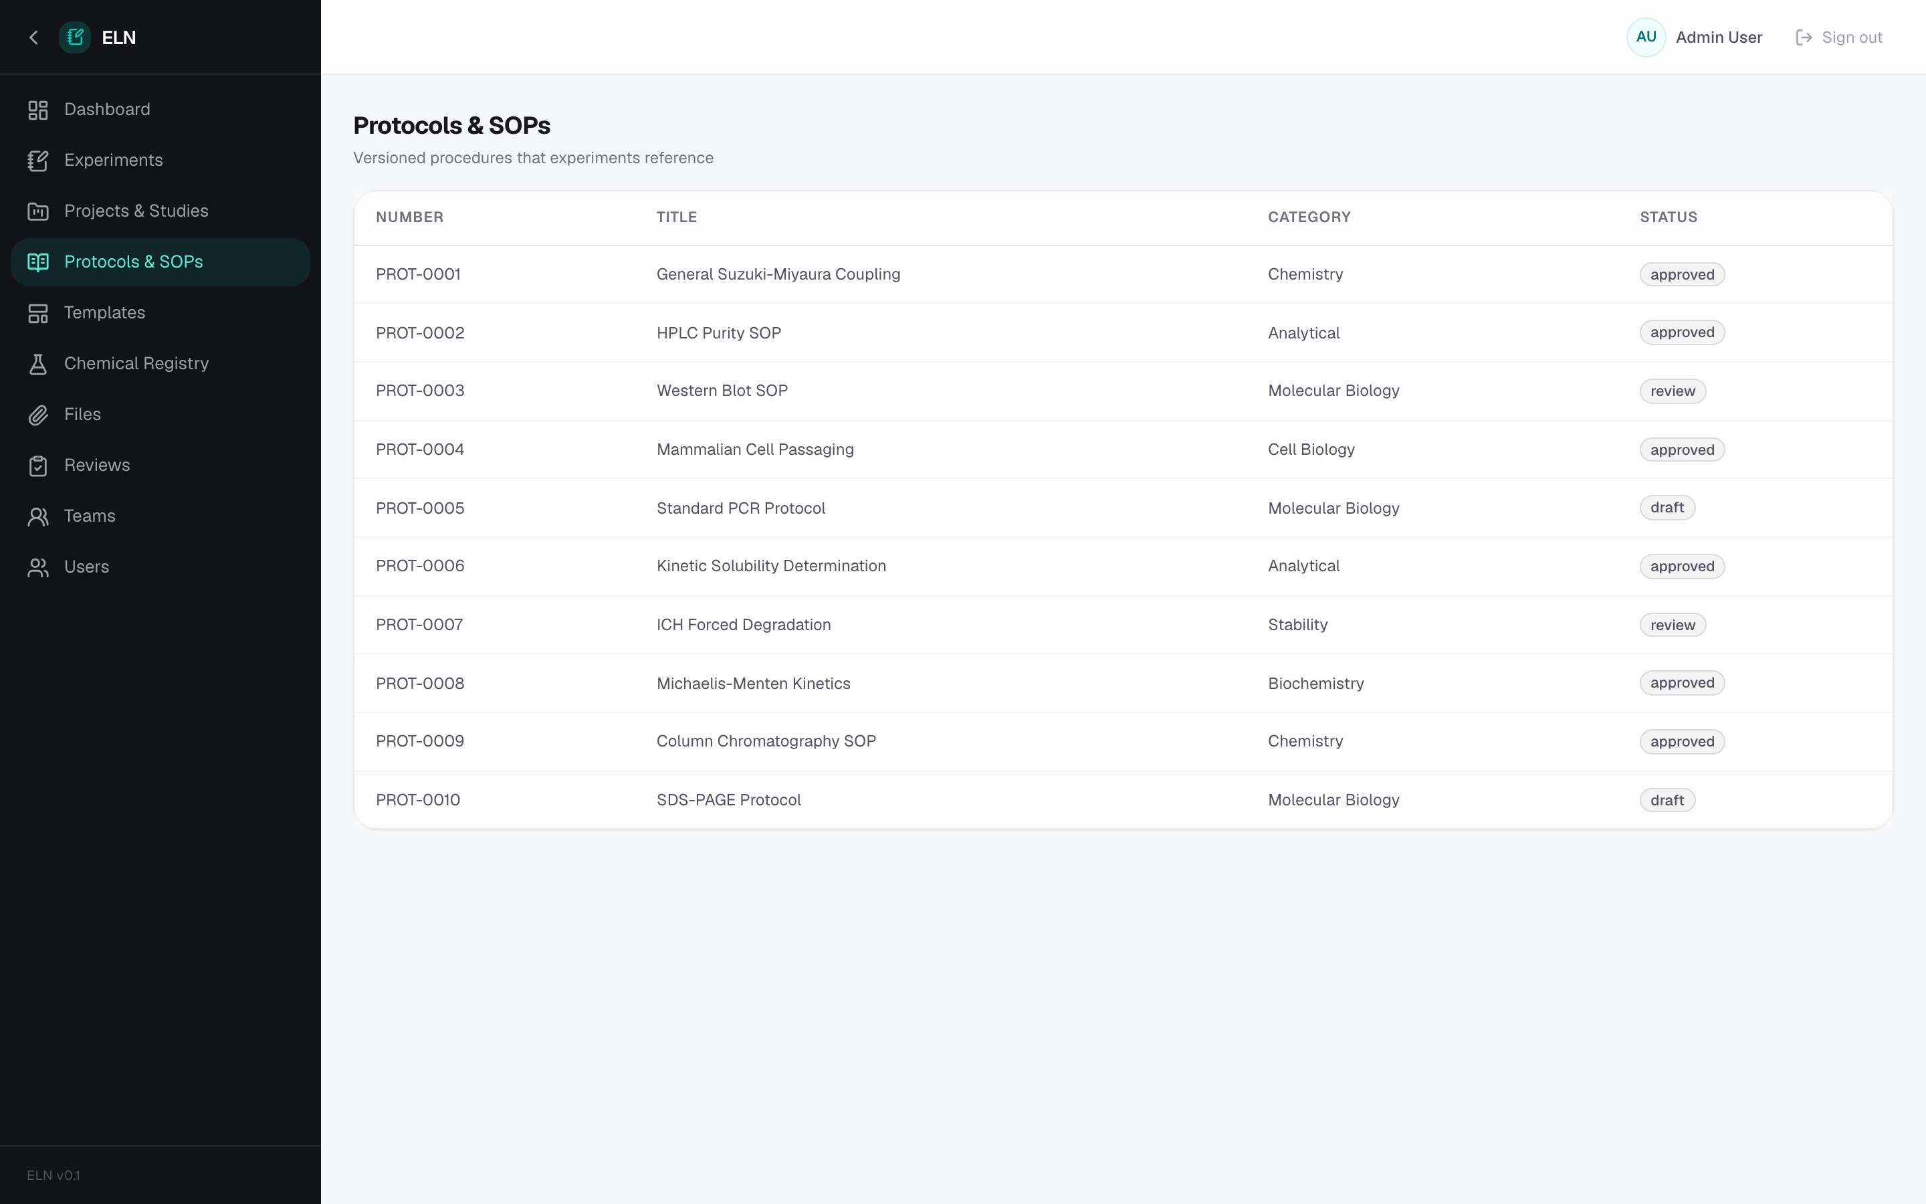Select Mammalian Cell Passaging title
This screenshot has height=1204, width=1926.
[x=754, y=450]
